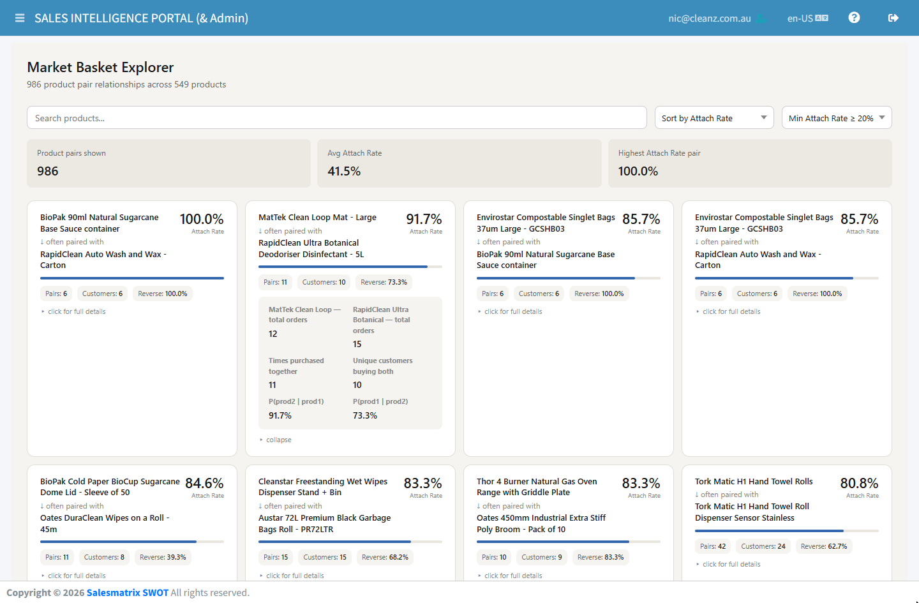Image resolution: width=919 pixels, height=603 pixels.
Task: Click the help question mark icon
Action: pyautogui.click(x=854, y=18)
